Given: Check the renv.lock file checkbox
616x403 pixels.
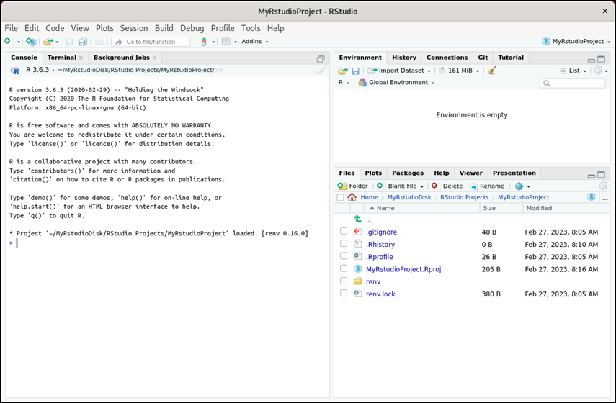Looking at the screenshot, I should tap(344, 293).
